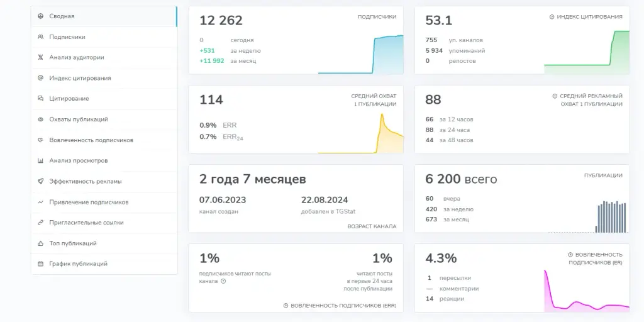This screenshot has height=322, width=644.
Task: Click the Вовлеченность подписчиков sidebar icon
Action: pyautogui.click(x=40, y=140)
